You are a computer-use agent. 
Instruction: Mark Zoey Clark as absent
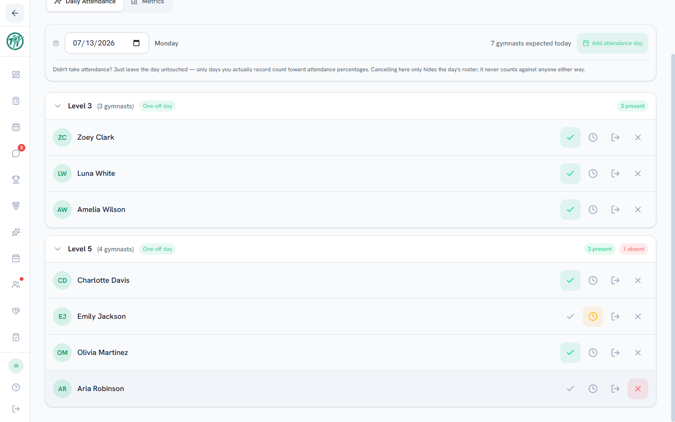(638, 137)
